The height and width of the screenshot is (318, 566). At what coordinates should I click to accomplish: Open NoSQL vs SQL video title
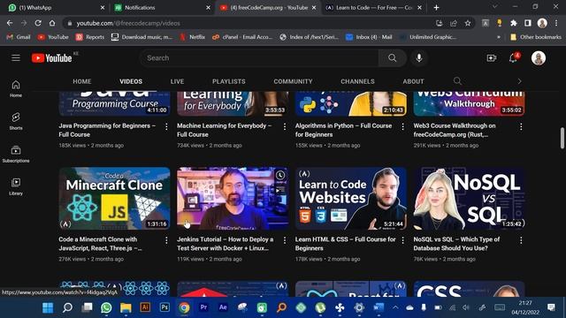[456, 244]
